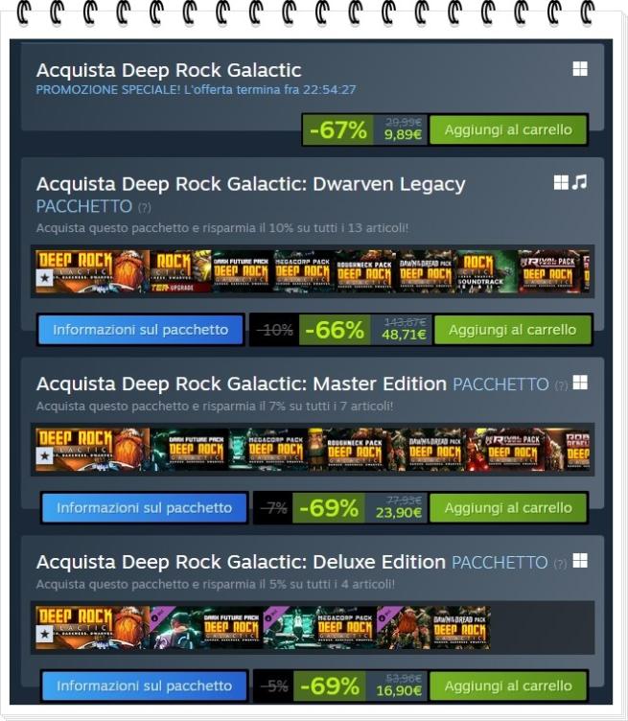Select Megacorp Pack thumbnail in Deluxe Edition row
The image size is (628, 721).
tap(319, 628)
